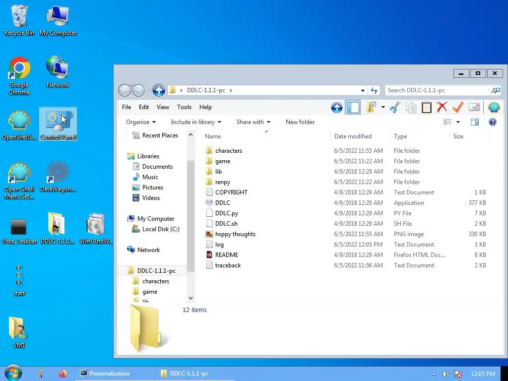Open the Help menu
This screenshot has height=381, width=508.
205,107
